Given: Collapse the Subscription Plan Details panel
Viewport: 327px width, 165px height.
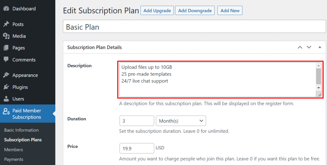Looking at the screenshot, I should click(x=320, y=47).
